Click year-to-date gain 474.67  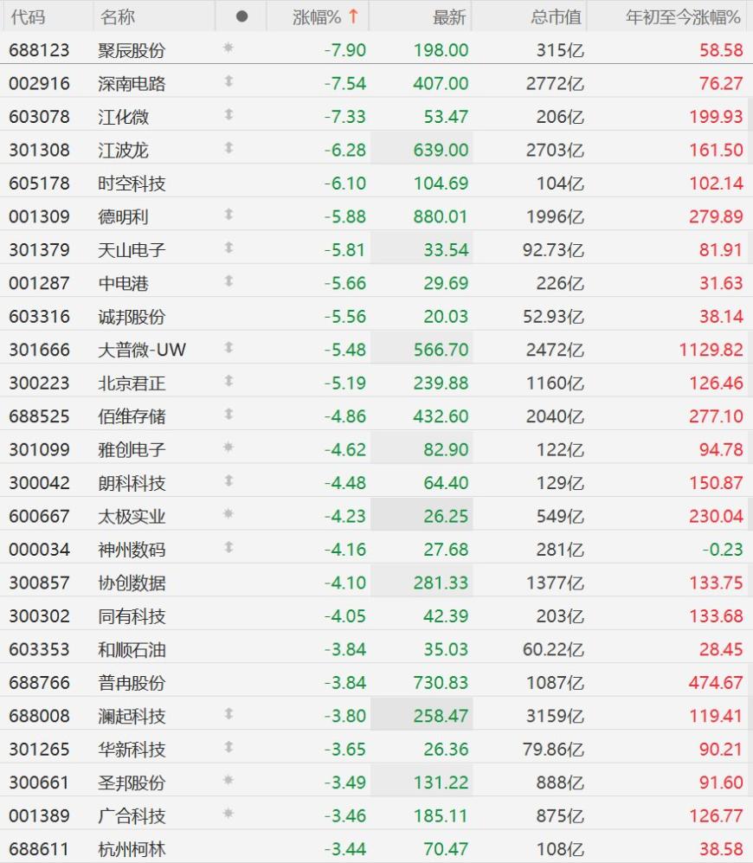coord(716,682)
